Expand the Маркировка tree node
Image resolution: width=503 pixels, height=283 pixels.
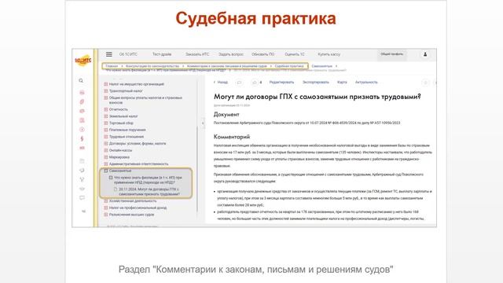(x=106, y=157)
